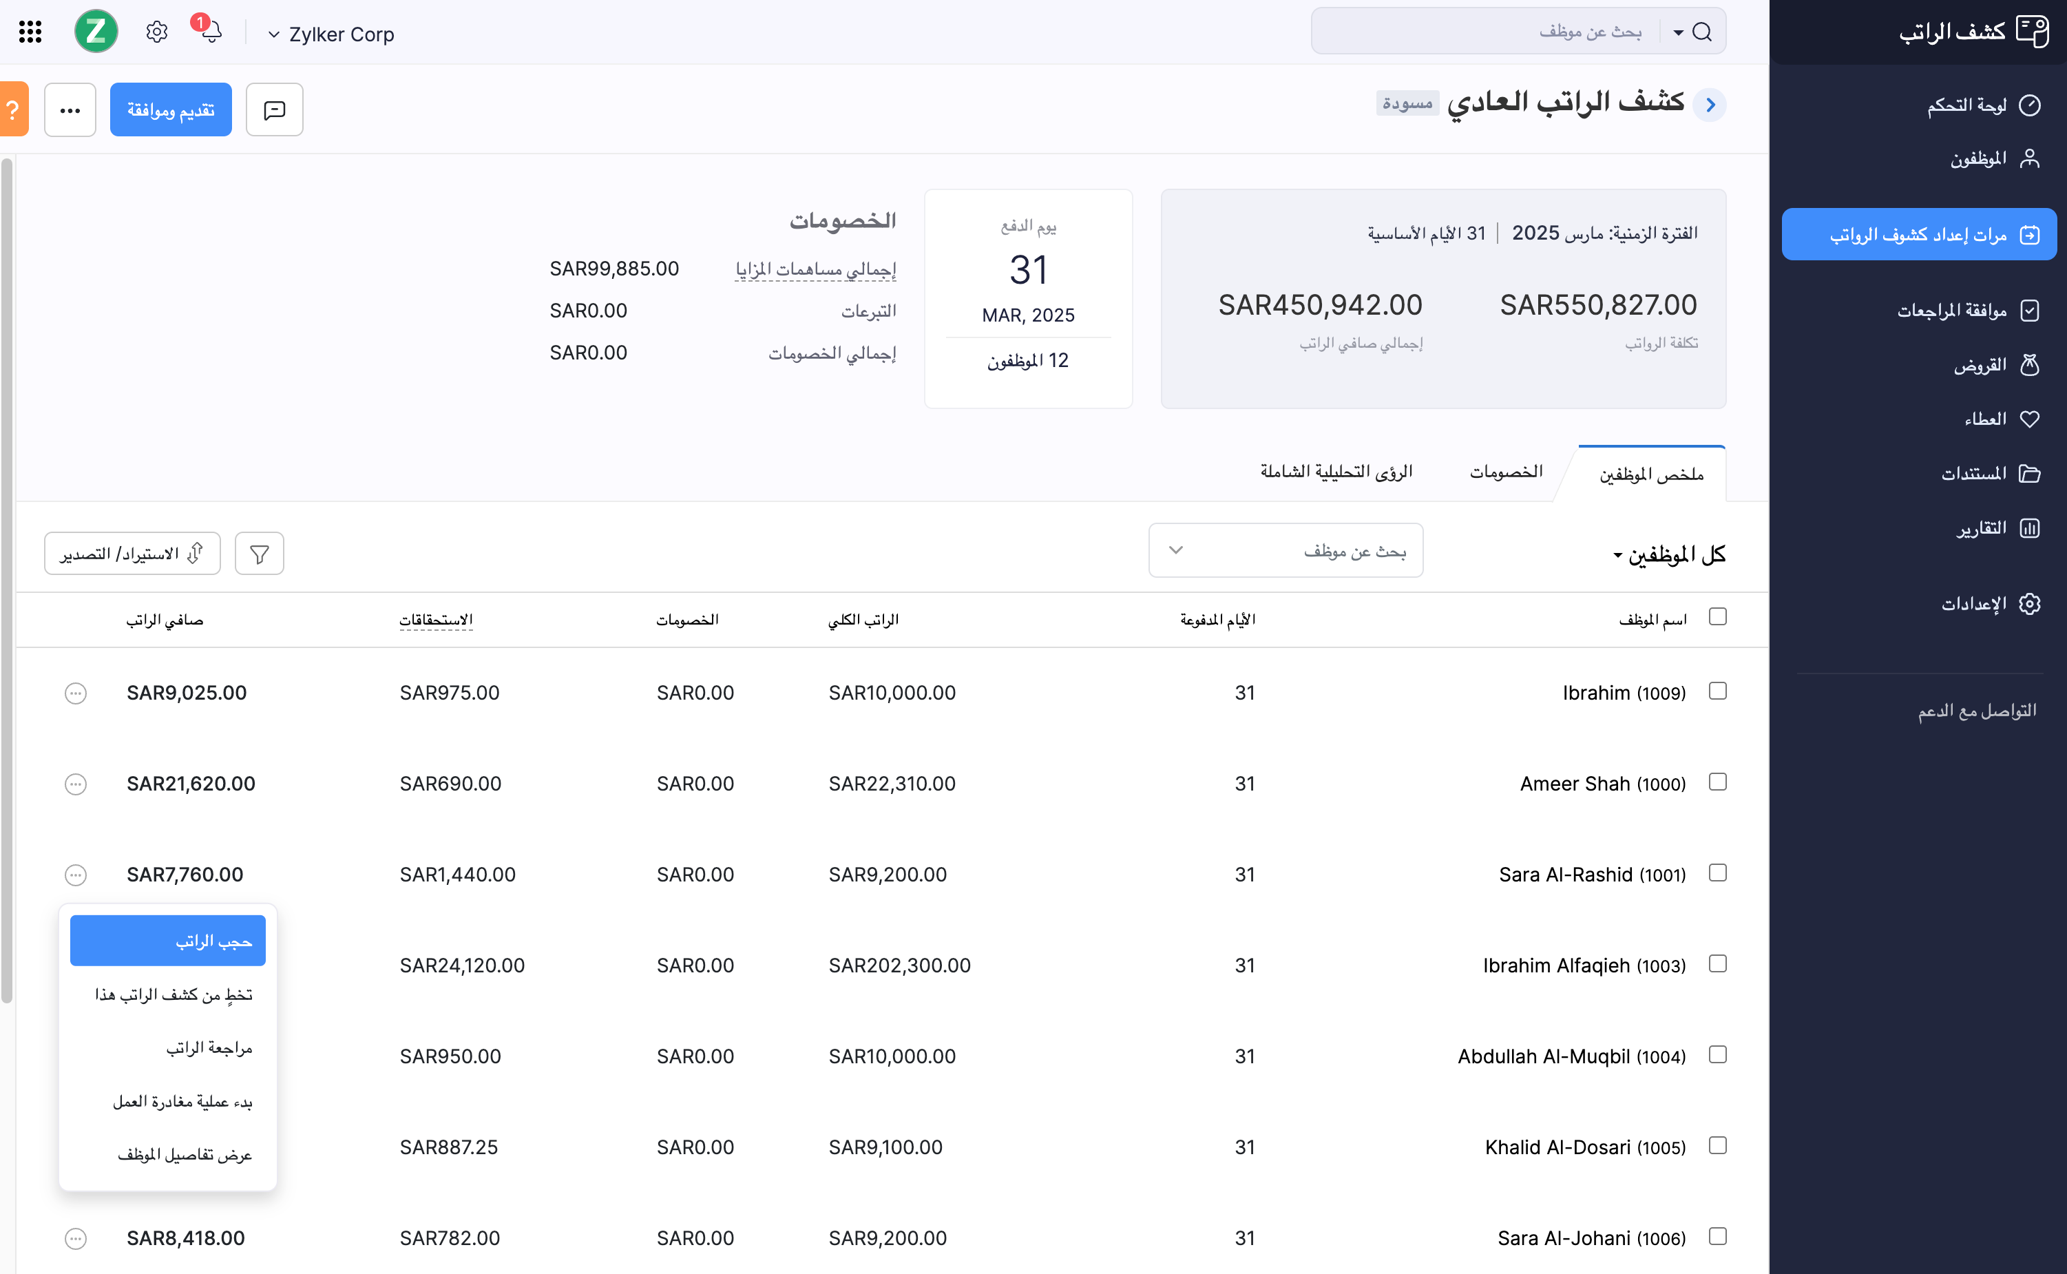Open the comments panel next to تقديم وموافقة

point(274,109)
